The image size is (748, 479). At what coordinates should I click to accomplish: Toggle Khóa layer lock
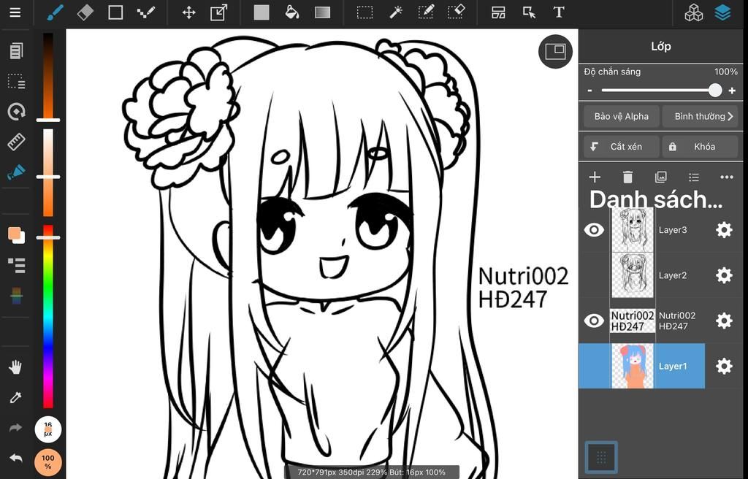tap(700, 147)
